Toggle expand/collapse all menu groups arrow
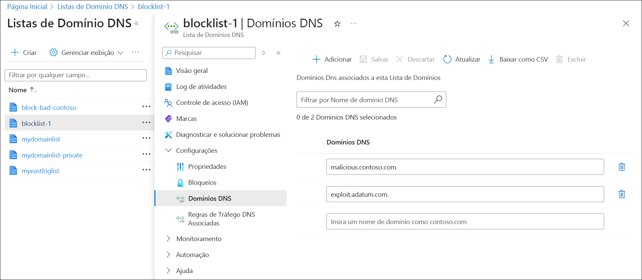The image size is (642, 280). tap(264, 53)
